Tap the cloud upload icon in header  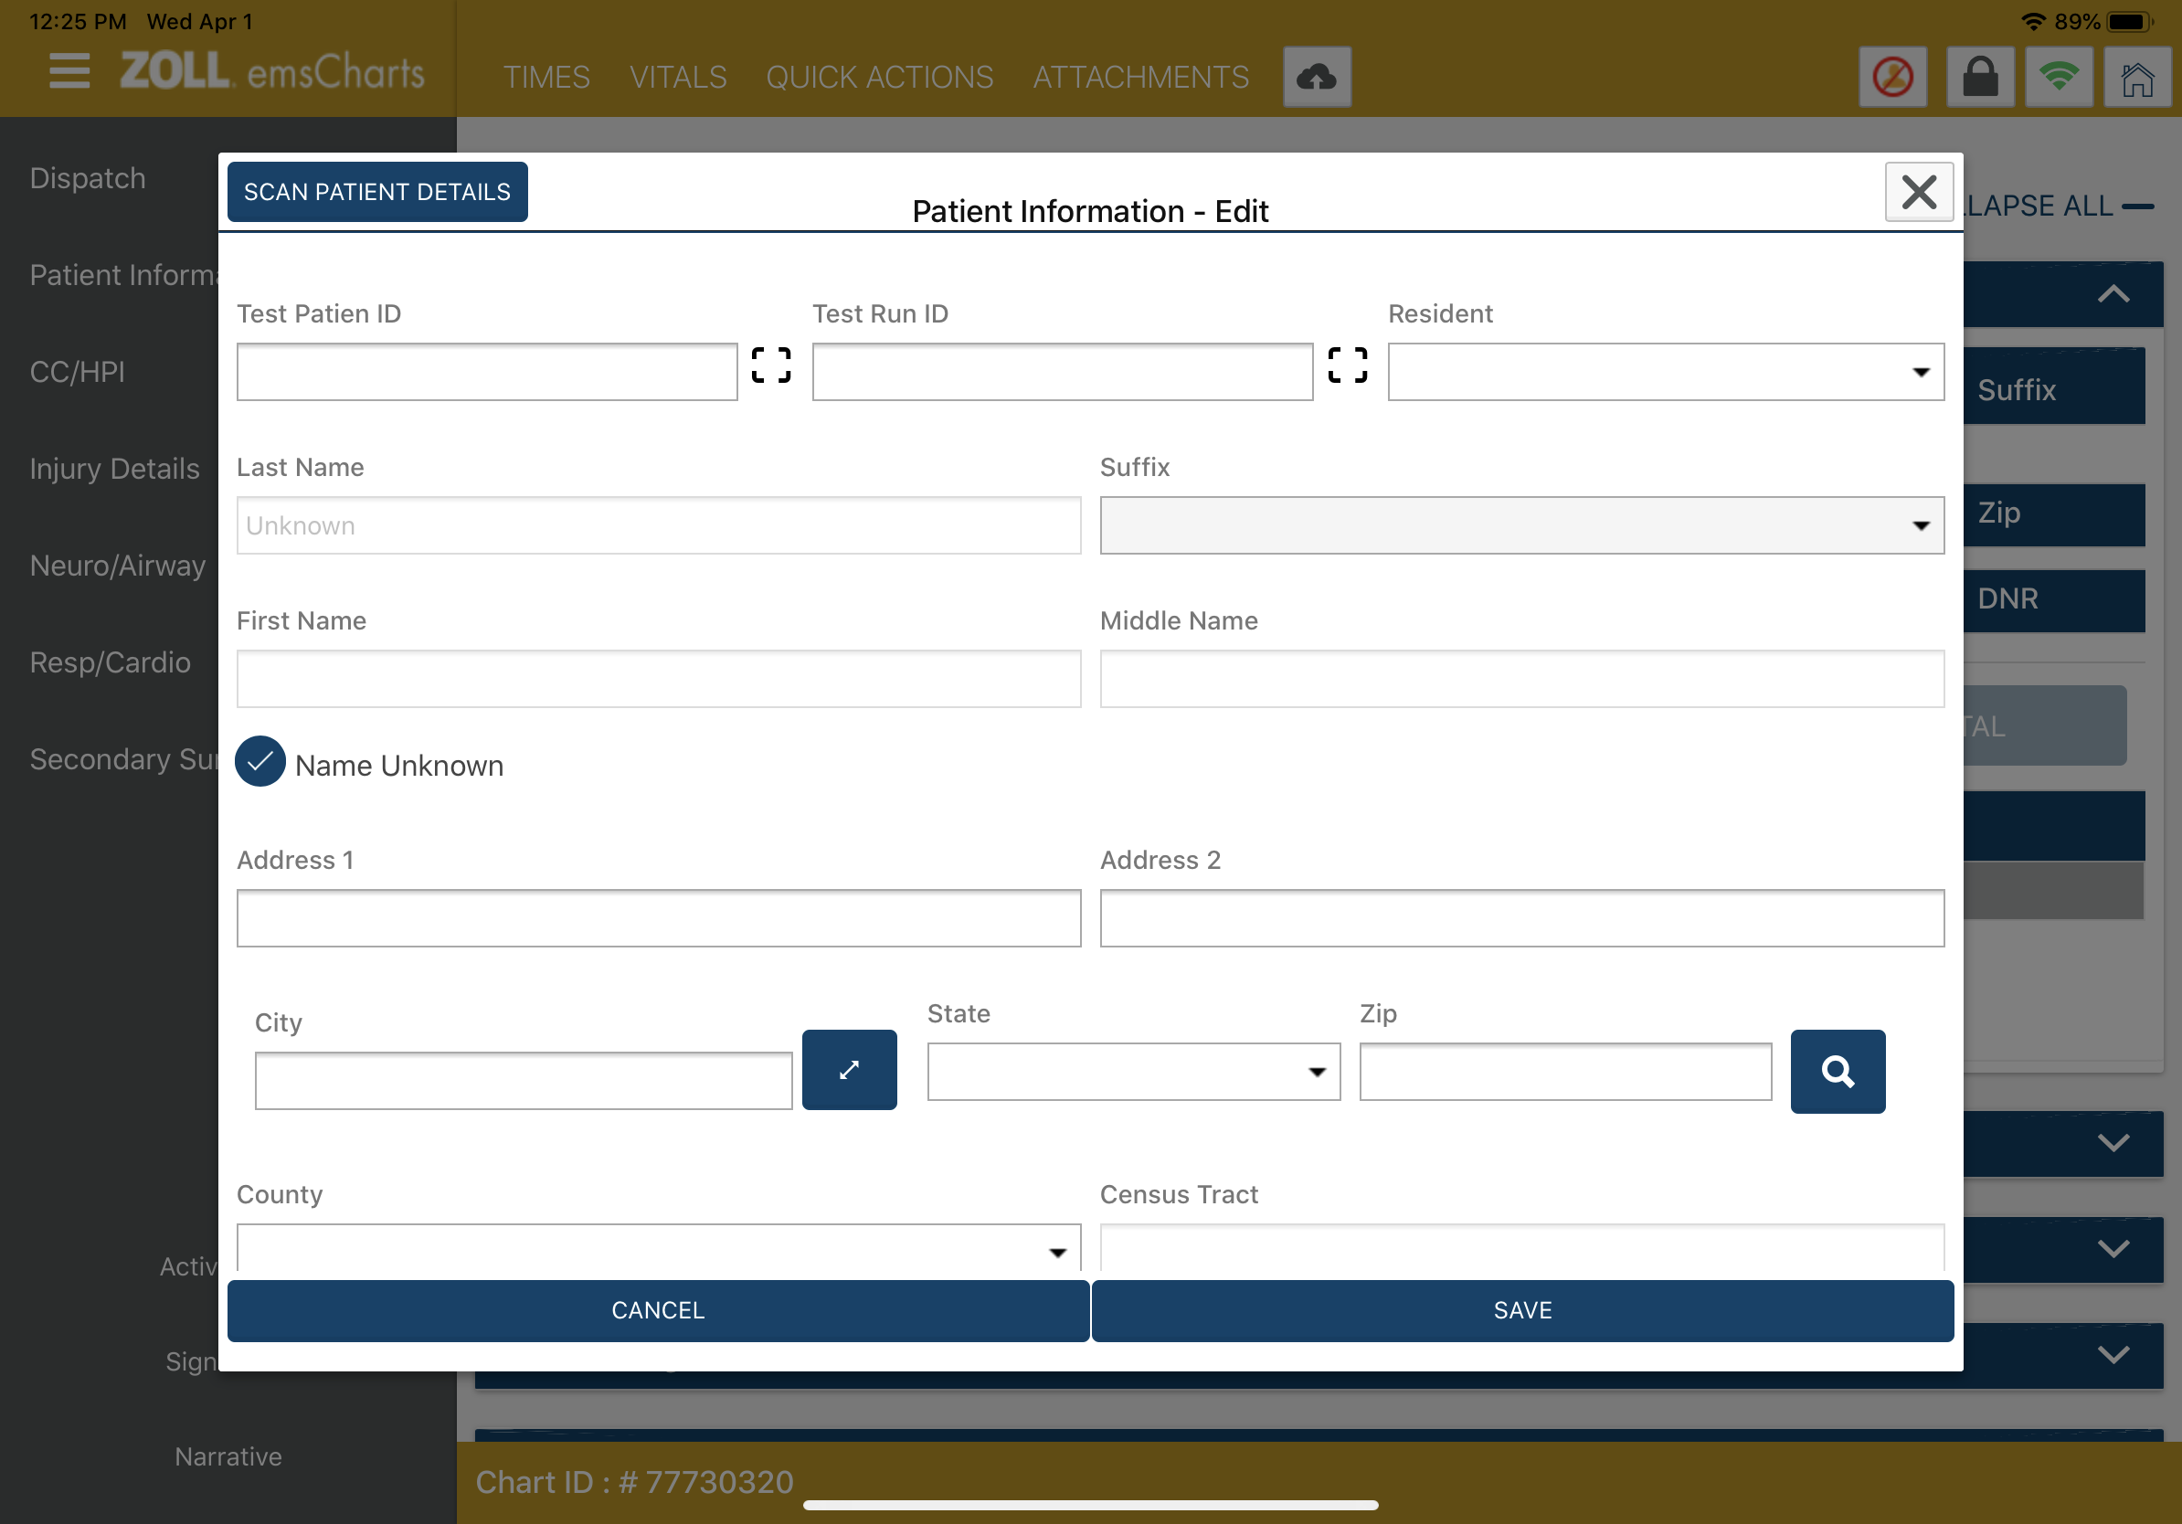1316,77
